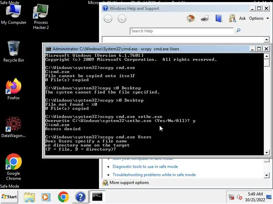Image resolution: width=273 pixels, height=204 pixels.
Task: Go back in Windows Help and Support
Action: (108, 19)
